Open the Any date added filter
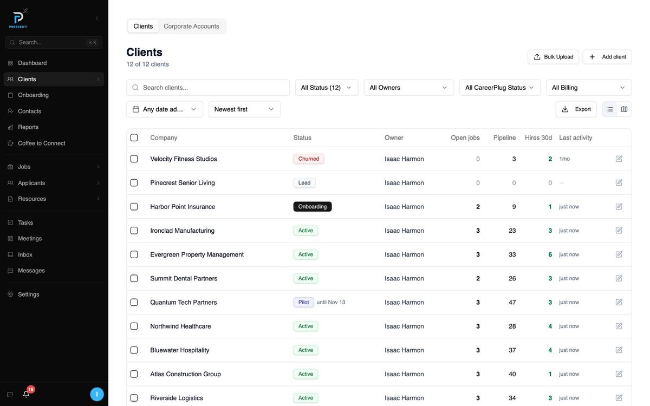The image size is (650, 406). tap(165, 109)
